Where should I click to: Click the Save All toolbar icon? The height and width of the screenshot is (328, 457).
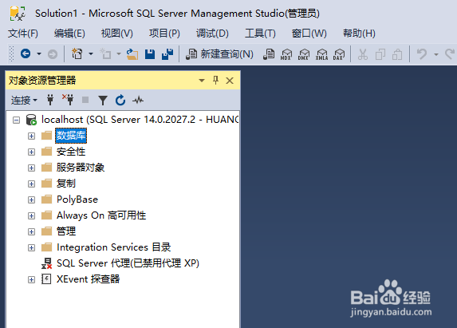click(x=167, y=54)
